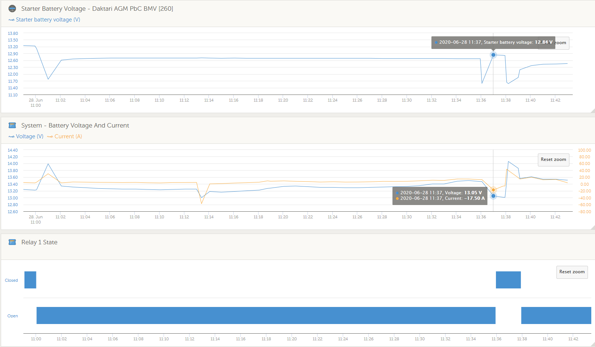595x347 pixels.
Task: Toggle the Current (A) legend series
Action: tap(65, 136)
